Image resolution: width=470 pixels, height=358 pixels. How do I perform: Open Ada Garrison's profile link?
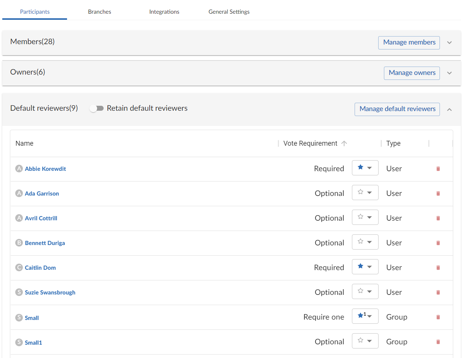point(42,193)
